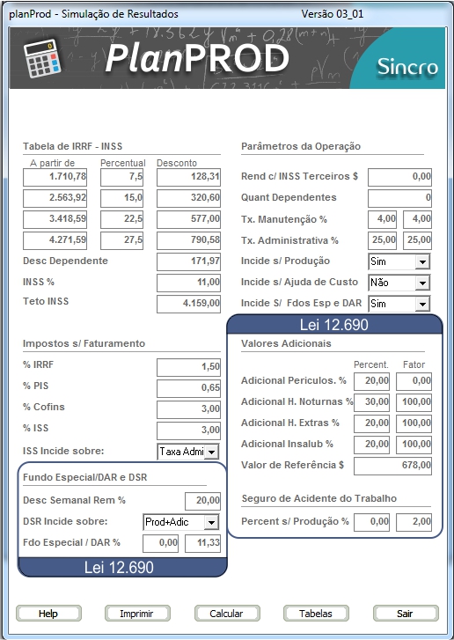The height and width of the screenshot is (640, 454).
Task: Click the Help button
Action: pos(48,613)
